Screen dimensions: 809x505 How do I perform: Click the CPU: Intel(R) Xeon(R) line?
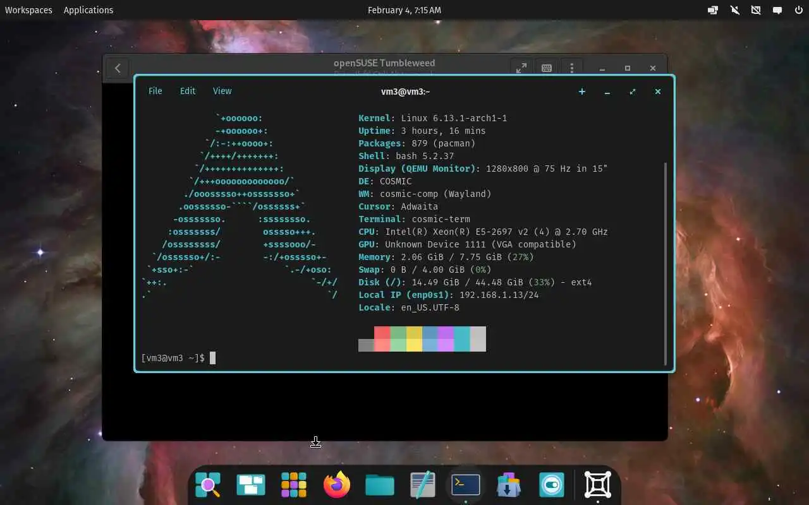tap(483, 232)
